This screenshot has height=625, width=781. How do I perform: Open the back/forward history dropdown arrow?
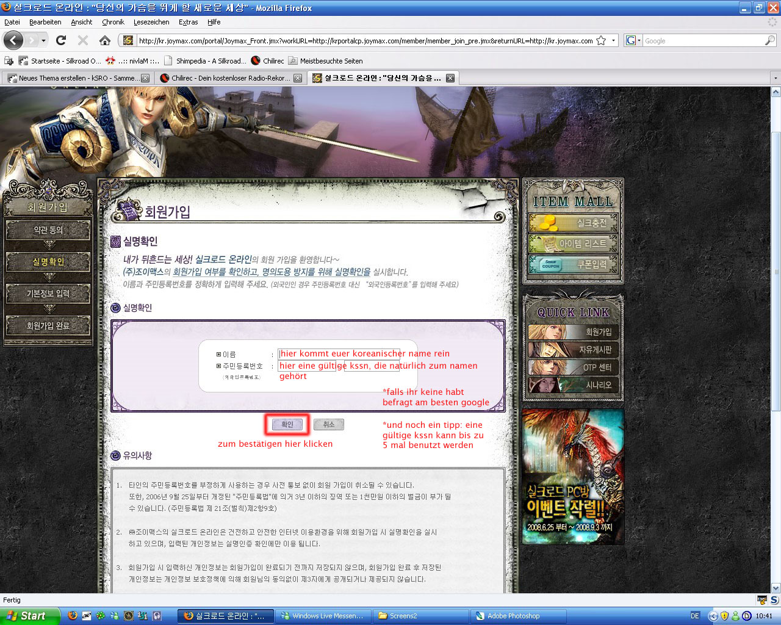point(43,40)
